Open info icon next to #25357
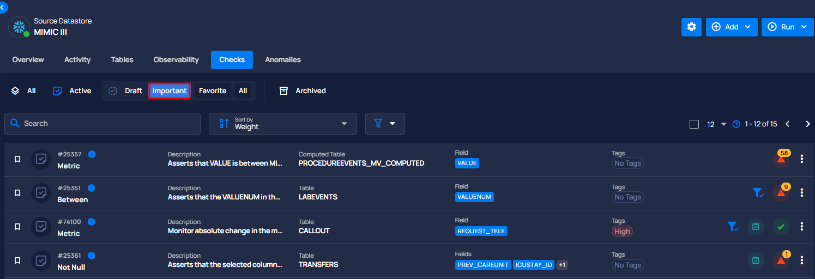This screenshot has width=815, height=279. 92,154
